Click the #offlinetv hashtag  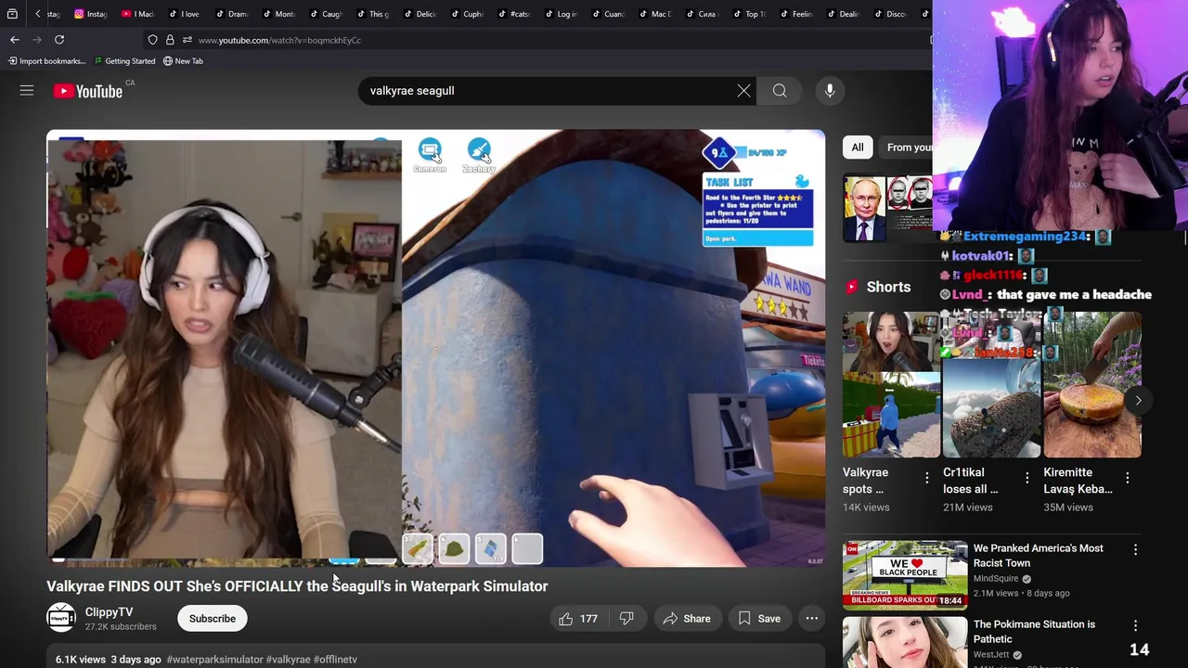coord(335,660)
